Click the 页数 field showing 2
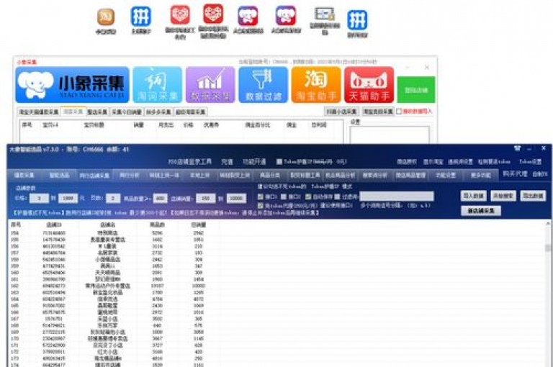The width and height of the screenshot is (553, 367). 113,199
